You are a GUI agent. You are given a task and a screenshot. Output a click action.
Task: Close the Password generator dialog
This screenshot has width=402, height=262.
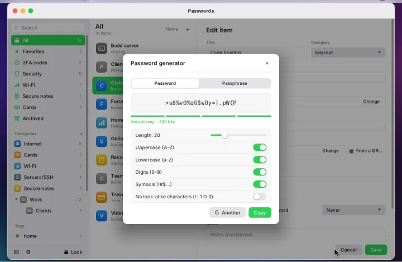(267, 63)
